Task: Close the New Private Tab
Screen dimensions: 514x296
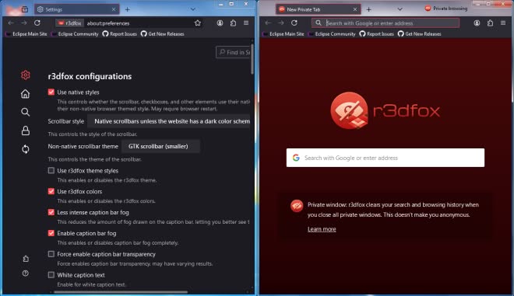Action: 355,9
